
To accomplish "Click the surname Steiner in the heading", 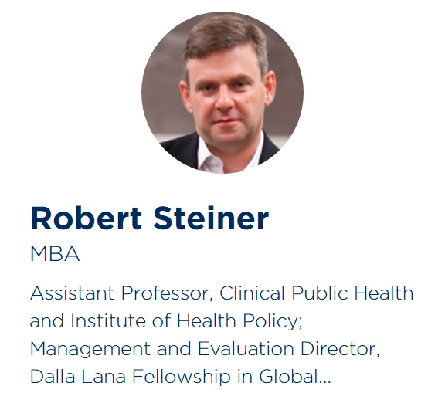I will click(x=212, y=218).
